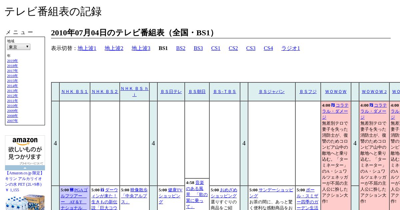Open the ＷＯＷＯＷ２ channel header link
The height and width of the screenshot is (210, 400).
point(374,92)
